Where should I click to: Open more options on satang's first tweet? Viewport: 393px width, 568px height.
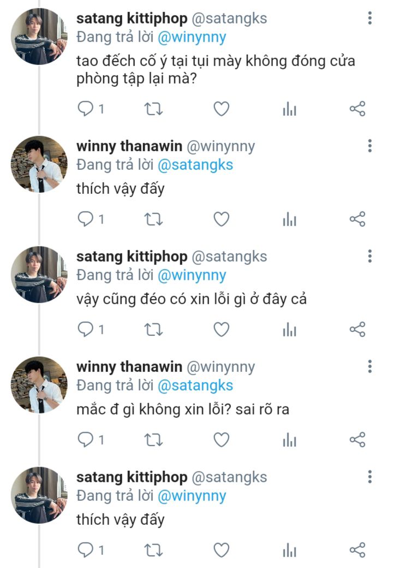click(x=370, y=18)
